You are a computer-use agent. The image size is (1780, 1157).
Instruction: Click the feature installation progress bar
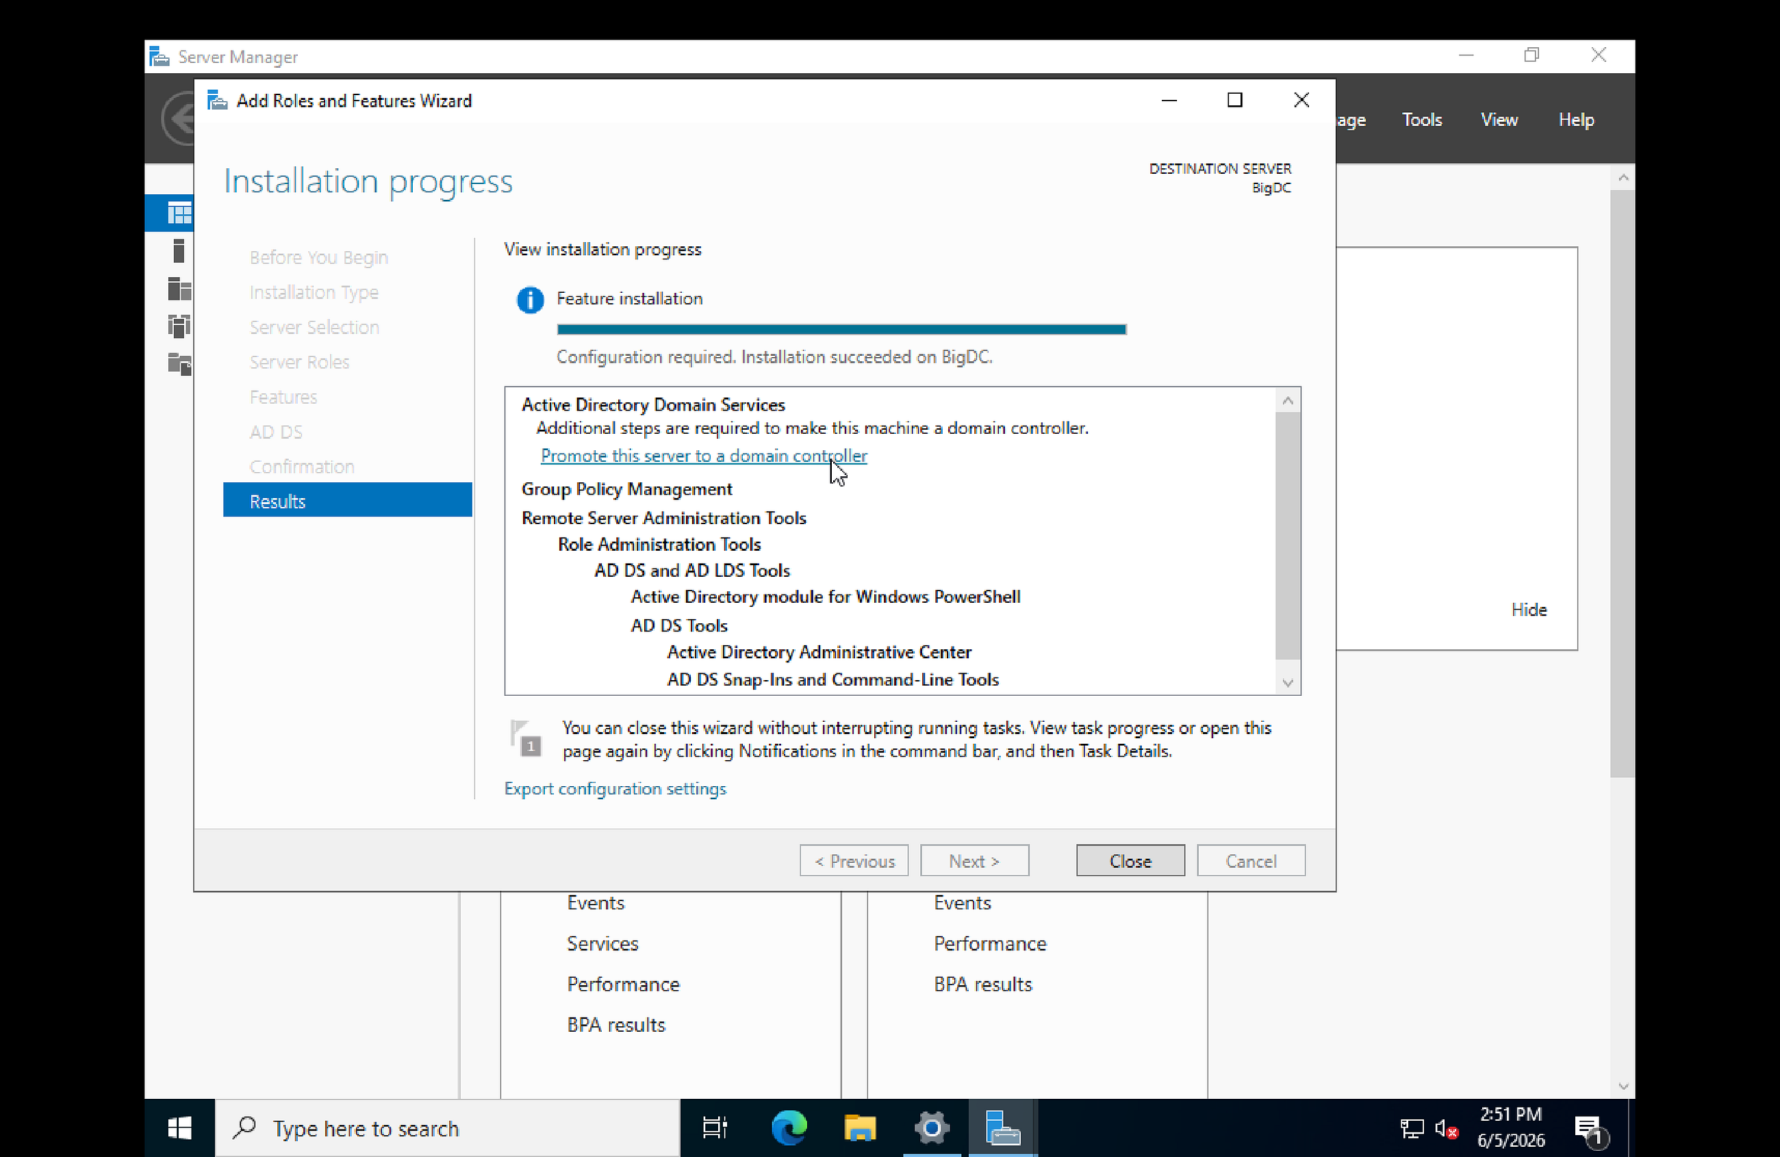point(841,329)
